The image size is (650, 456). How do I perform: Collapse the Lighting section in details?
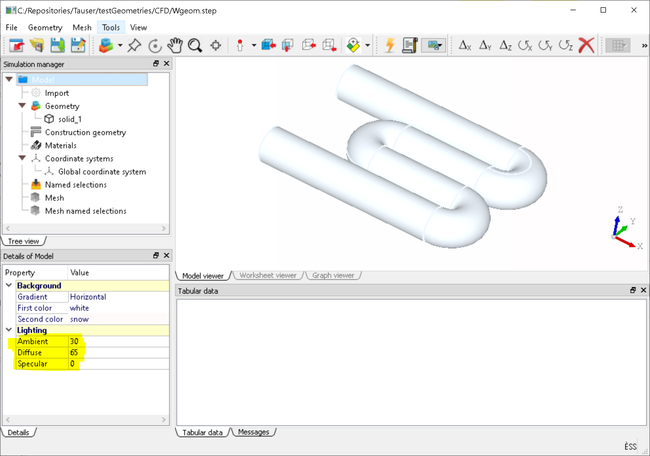(8, 330)
